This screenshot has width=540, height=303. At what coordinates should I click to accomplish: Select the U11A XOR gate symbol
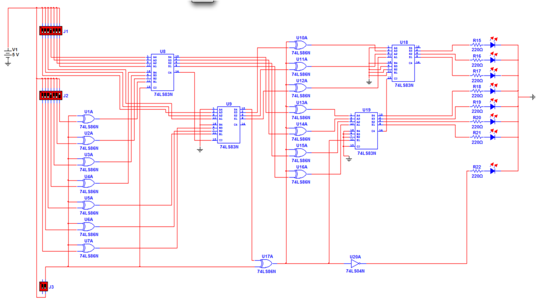[300, 67]
